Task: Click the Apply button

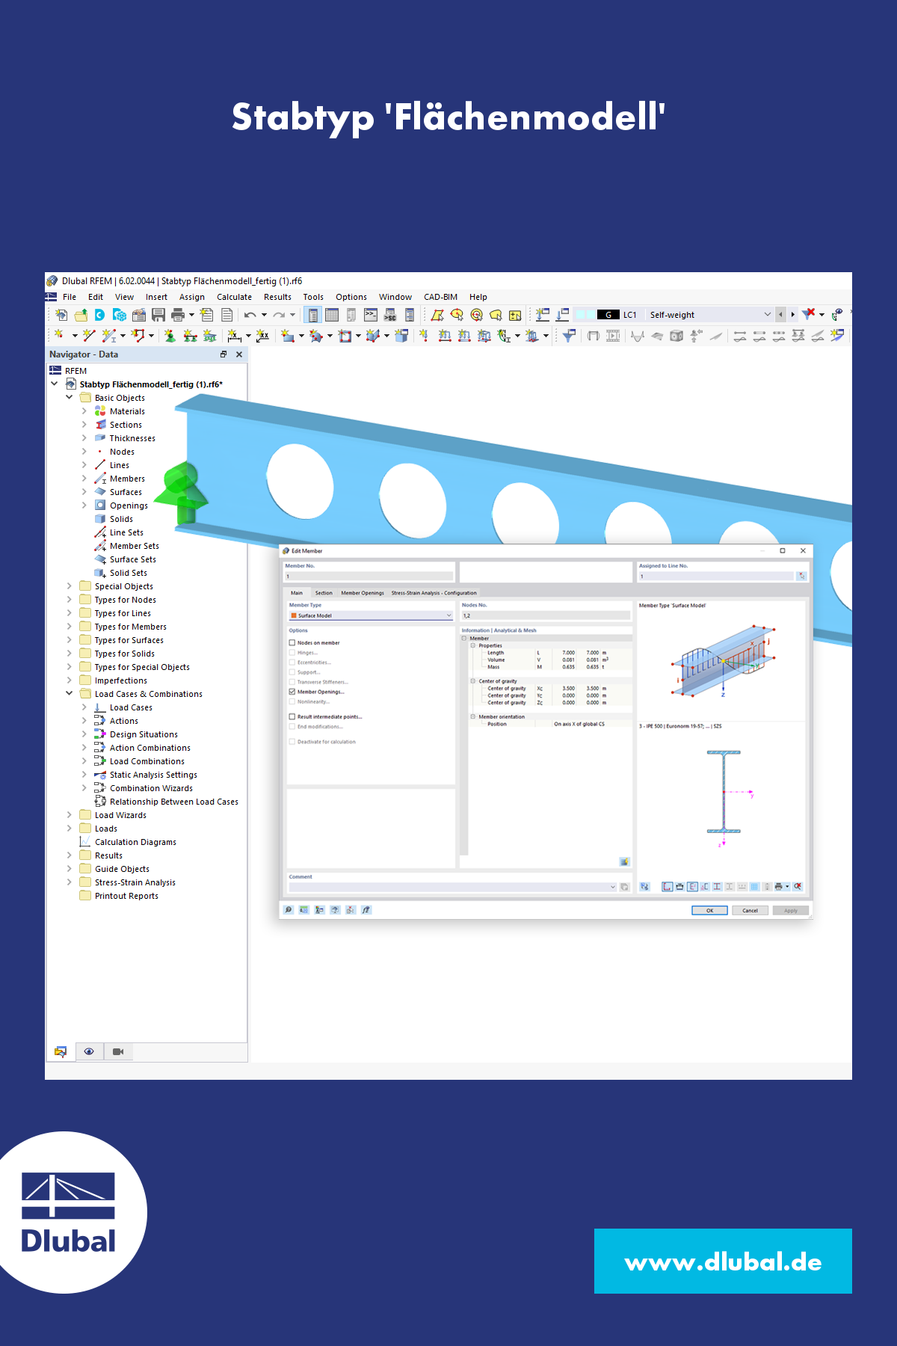Action: click(791, 910)
